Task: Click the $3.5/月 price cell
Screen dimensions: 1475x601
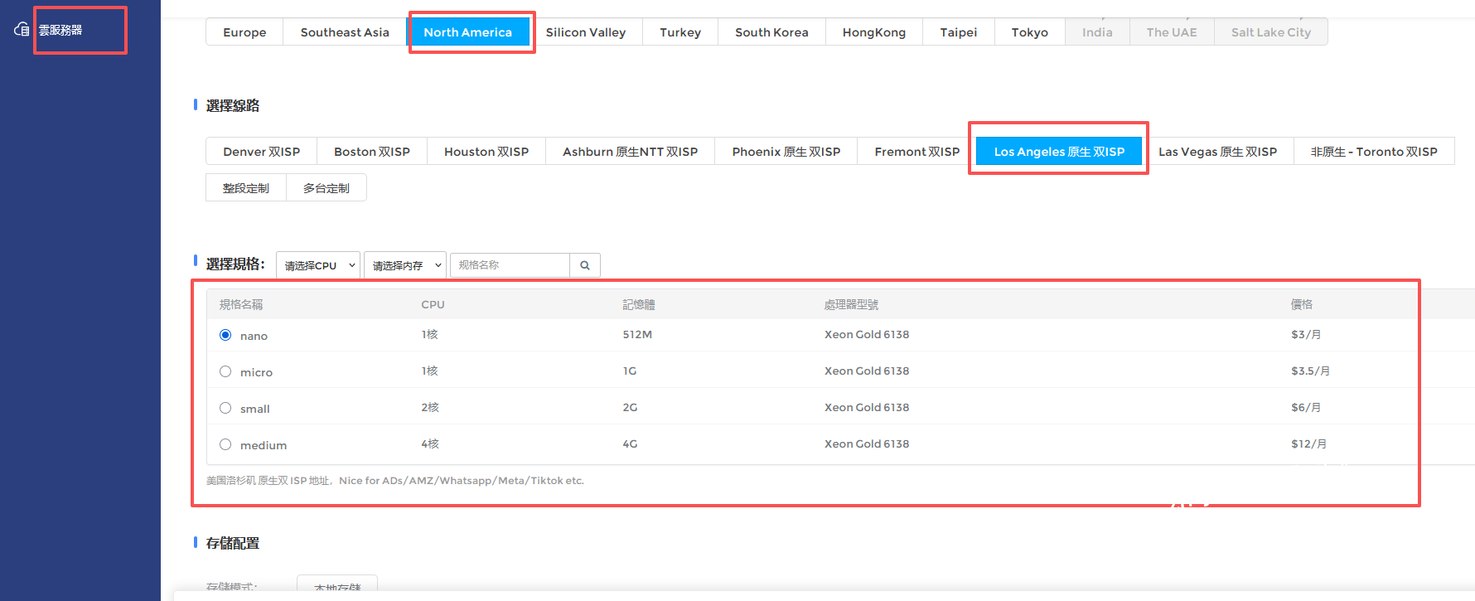Action: (x=1310, y=371)
